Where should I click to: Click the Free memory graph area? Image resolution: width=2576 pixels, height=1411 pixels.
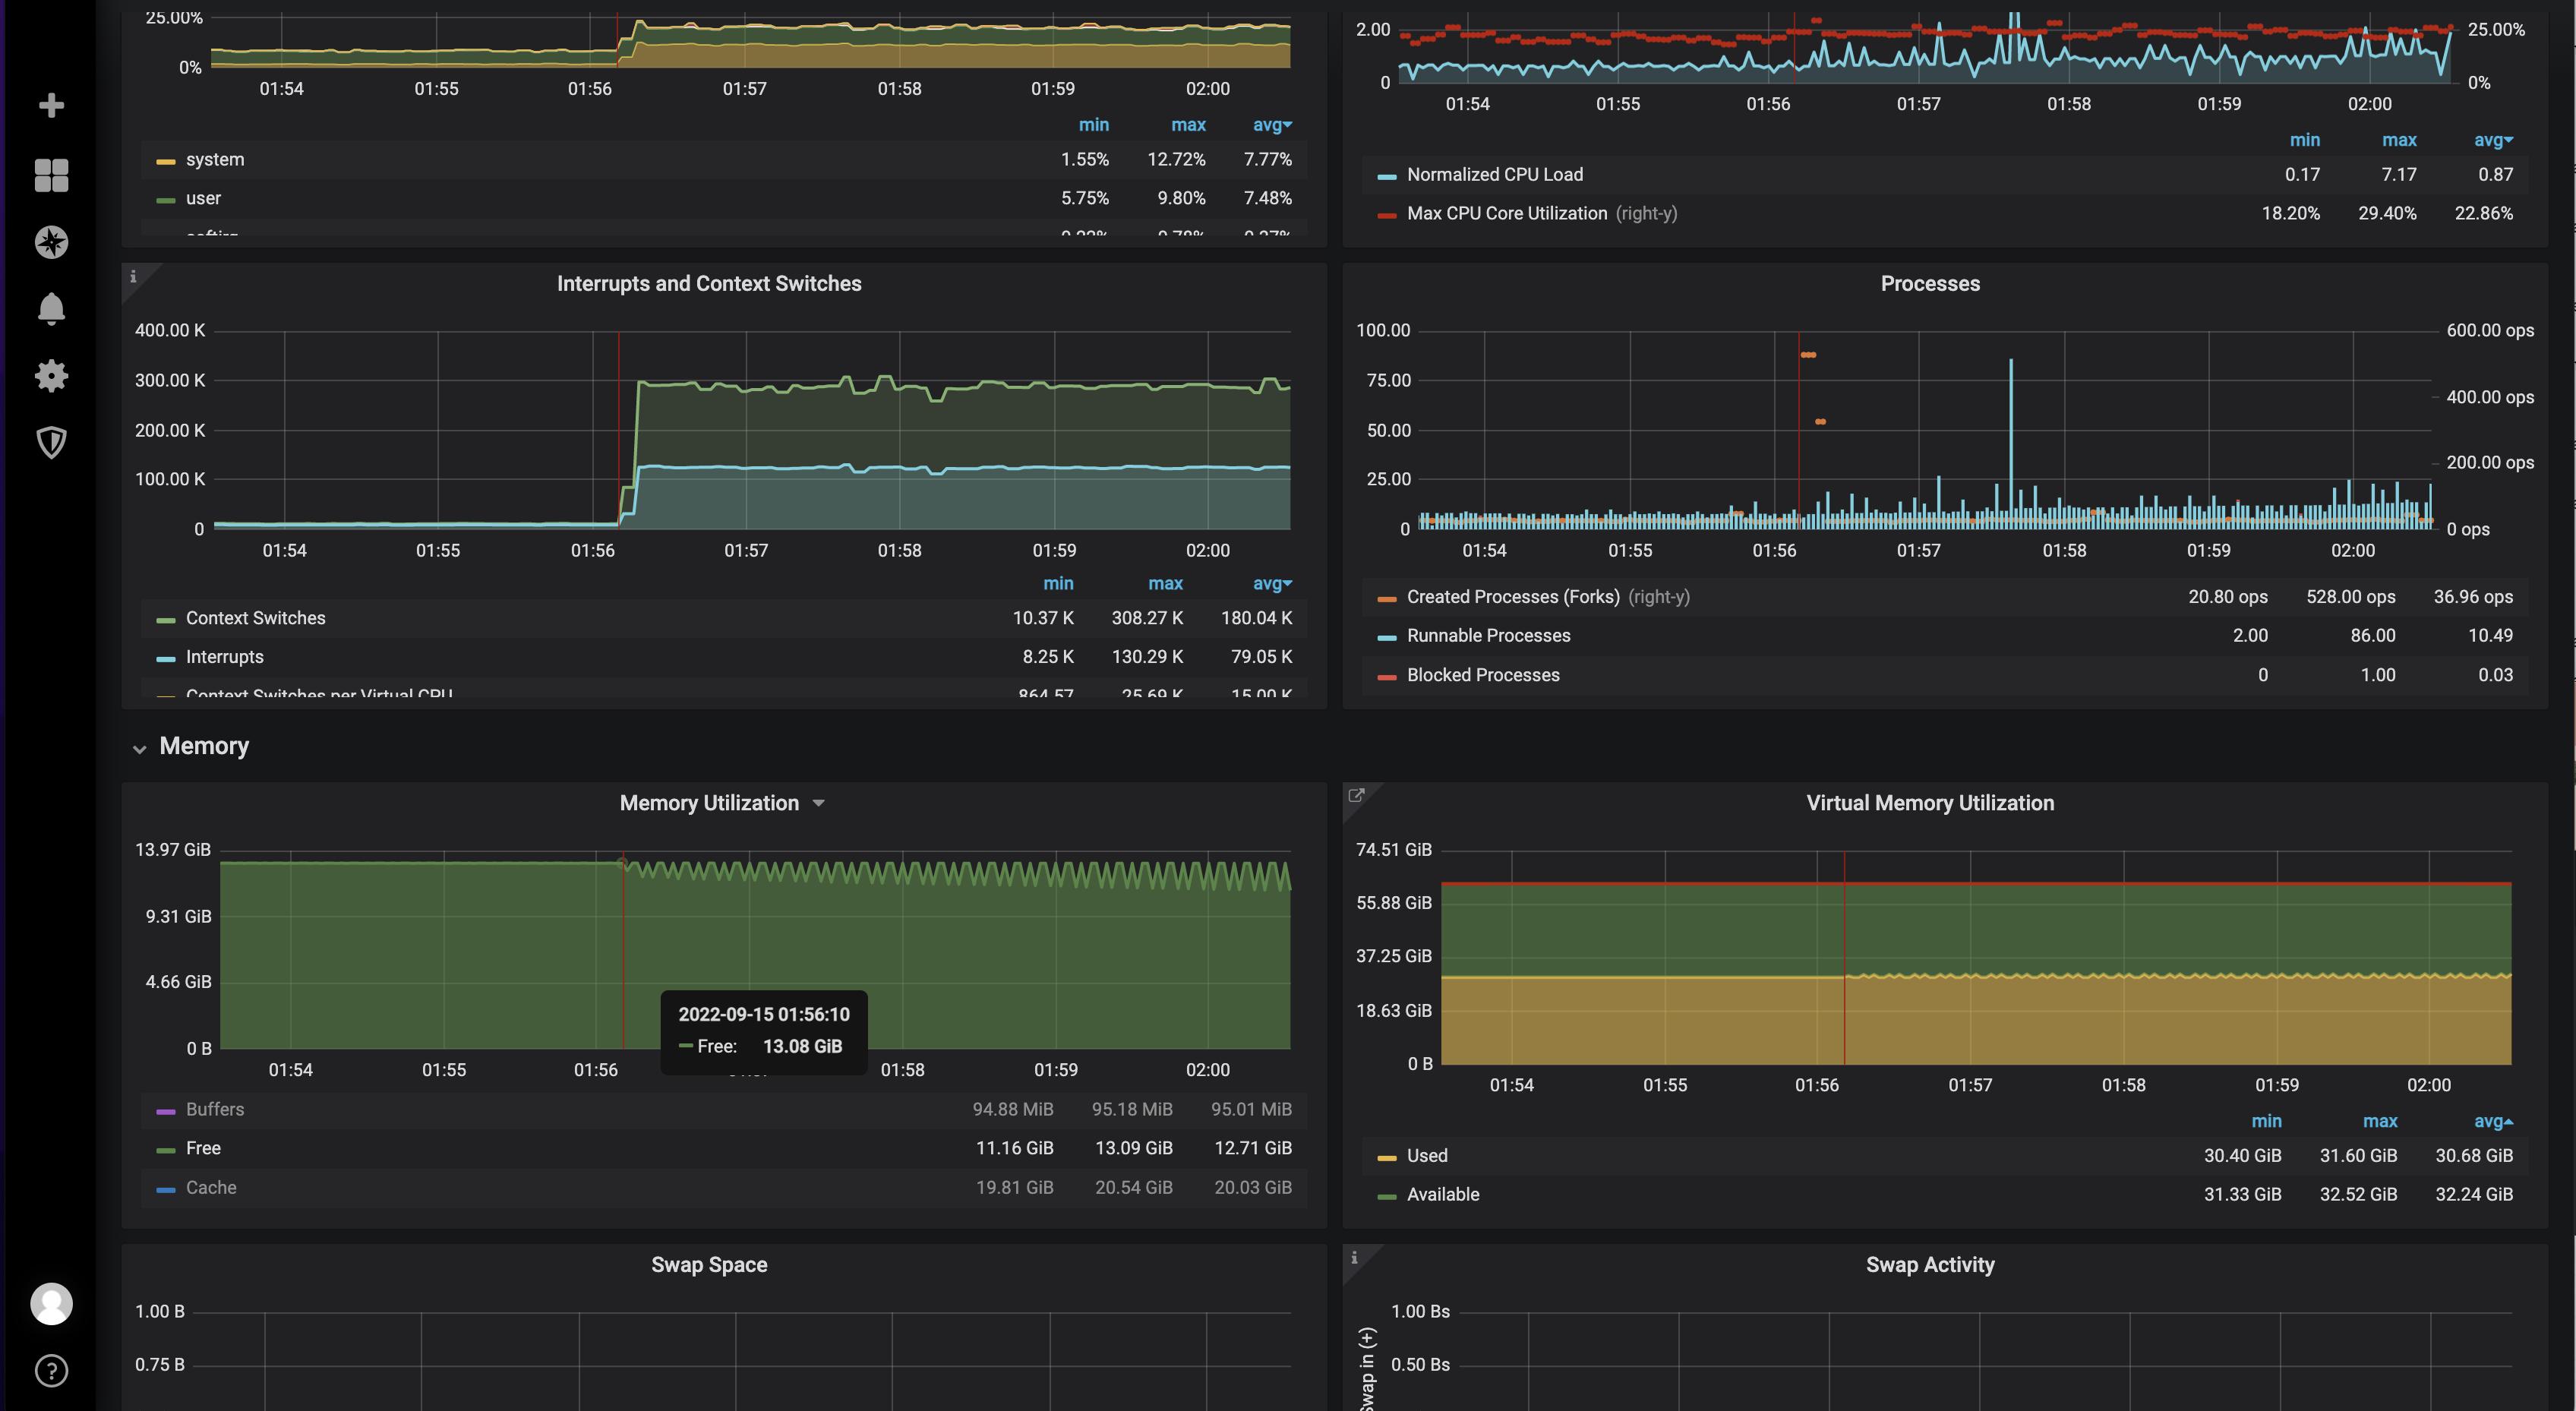755,955
